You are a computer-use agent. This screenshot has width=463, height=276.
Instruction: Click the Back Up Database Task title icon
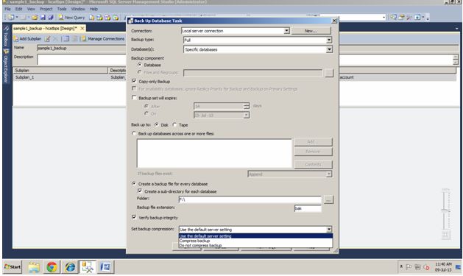[x=131, y=21]
